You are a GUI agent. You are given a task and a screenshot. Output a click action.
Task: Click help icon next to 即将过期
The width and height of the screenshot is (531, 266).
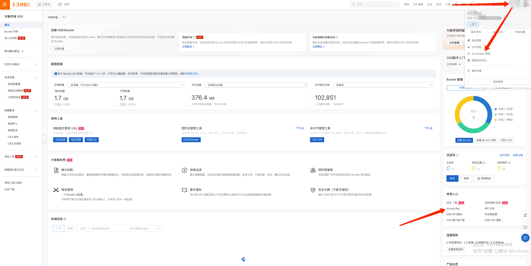(x=484, y=163)
